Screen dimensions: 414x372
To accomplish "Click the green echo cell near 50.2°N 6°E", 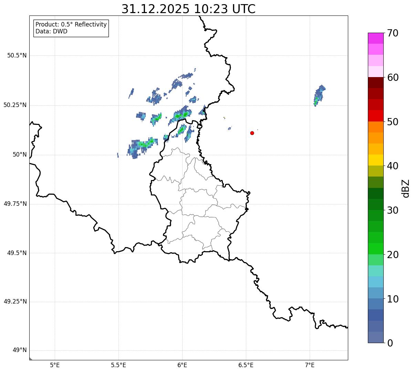I will pos(182,115).
